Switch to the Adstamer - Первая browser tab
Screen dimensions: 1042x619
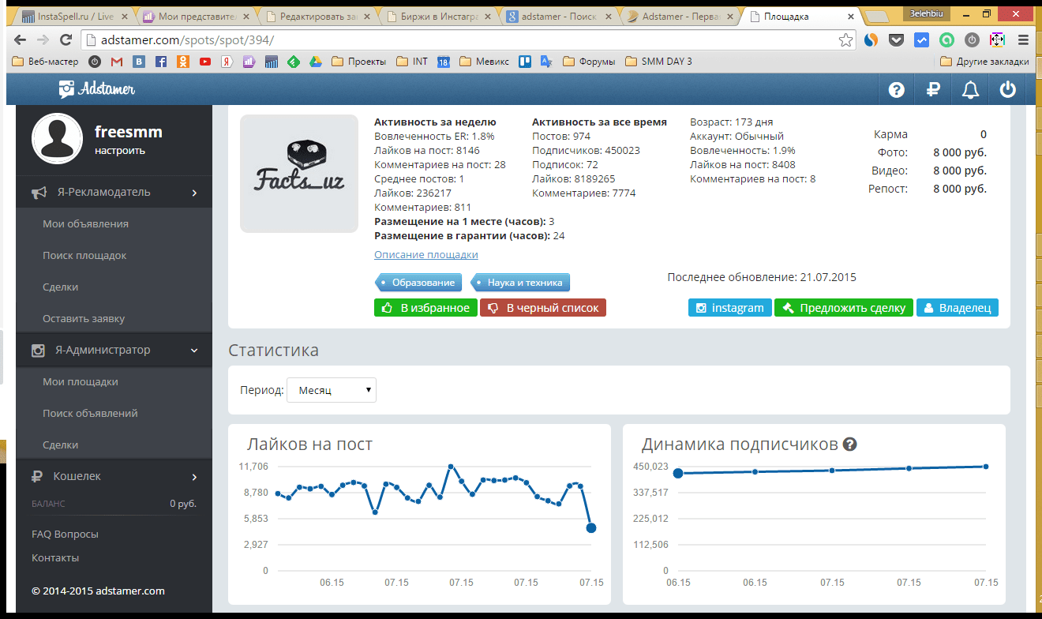click(680, 16)
